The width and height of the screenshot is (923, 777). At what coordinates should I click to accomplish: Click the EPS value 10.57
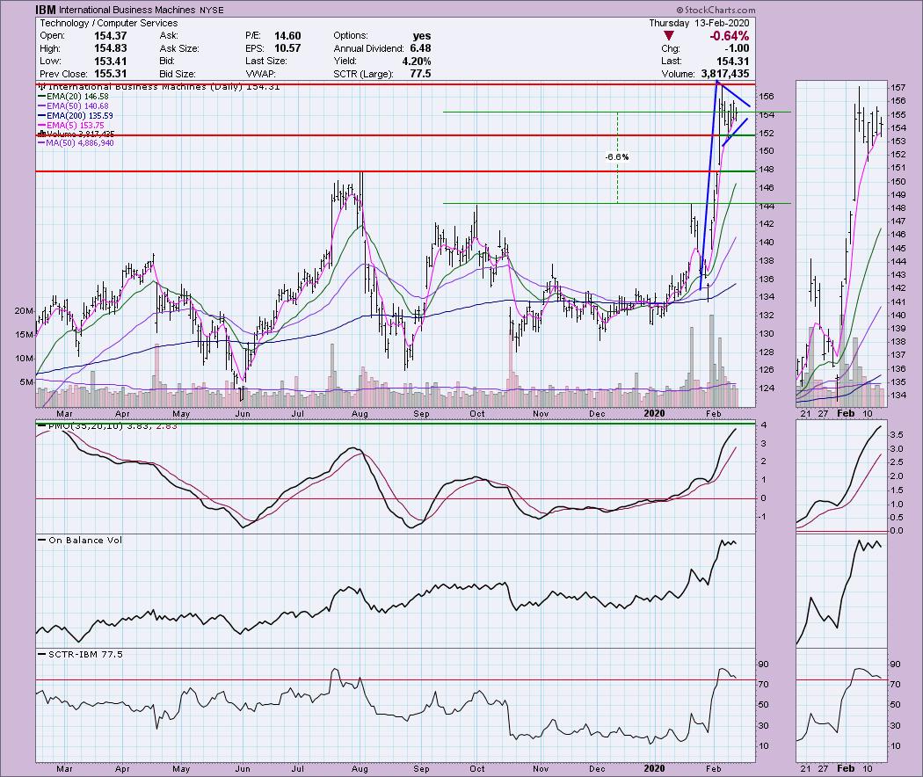[287, 48]
